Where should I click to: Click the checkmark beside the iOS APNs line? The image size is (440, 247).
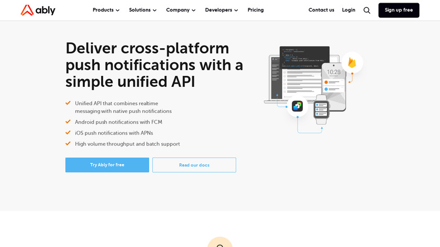[68, 132]
